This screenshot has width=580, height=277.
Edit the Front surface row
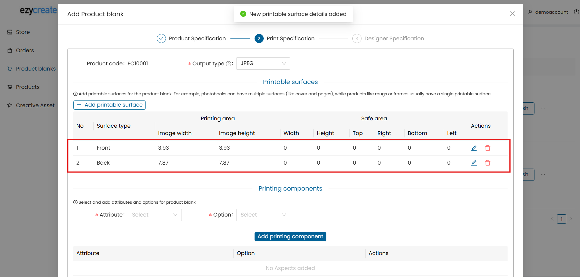coord(474,148)
